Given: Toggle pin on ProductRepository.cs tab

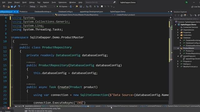Looking at the screenshot, I should (15, 12).
